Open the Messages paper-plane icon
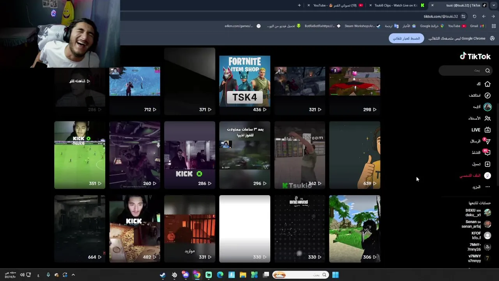Image resolution: width=499 pixels, height=281 pixels. [487, 141]
